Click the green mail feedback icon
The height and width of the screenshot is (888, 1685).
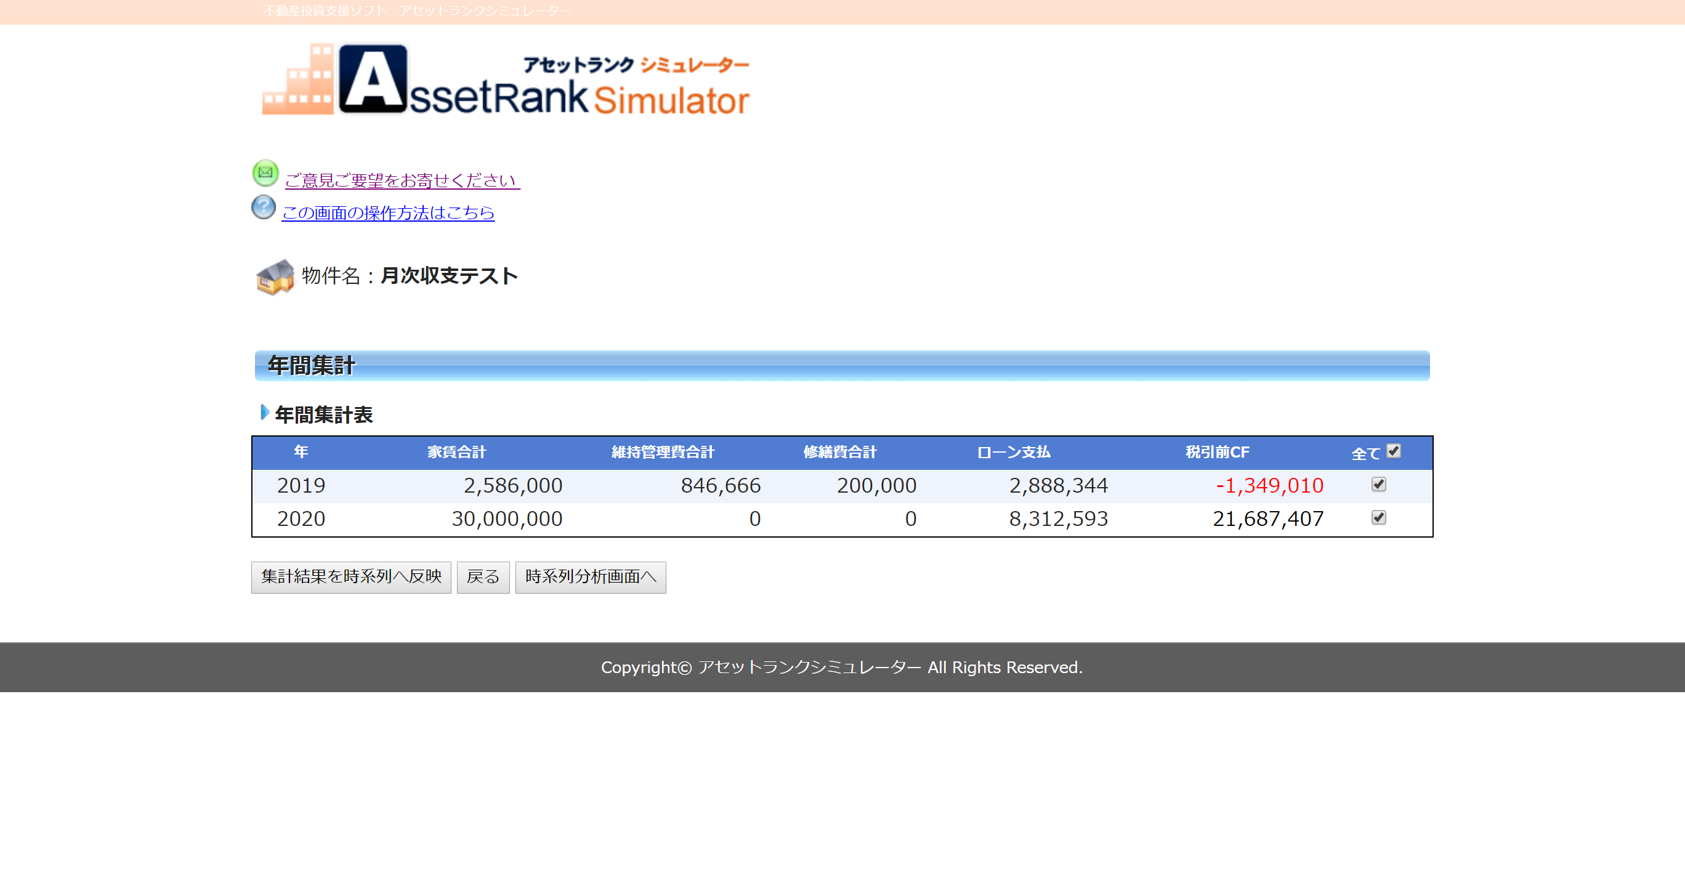pyautogui.click(x=265, y=173)
